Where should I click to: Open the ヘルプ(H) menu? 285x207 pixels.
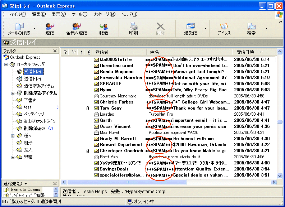[129, 14]
